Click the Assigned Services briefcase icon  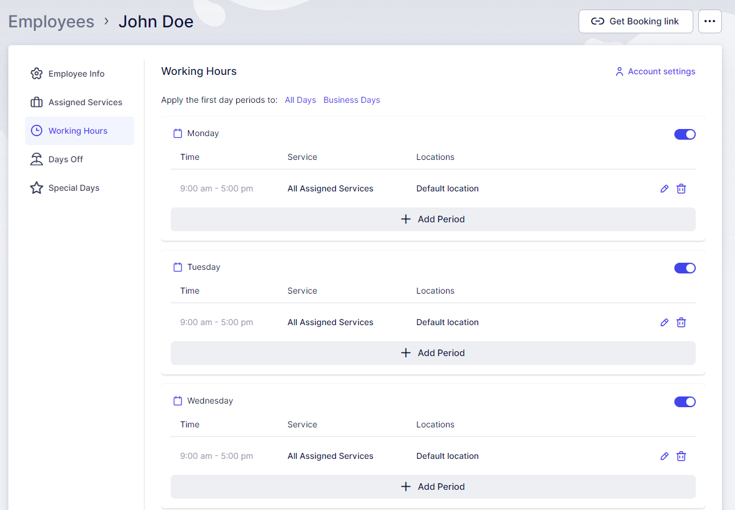pyautogui.click(x=37, y=102)
